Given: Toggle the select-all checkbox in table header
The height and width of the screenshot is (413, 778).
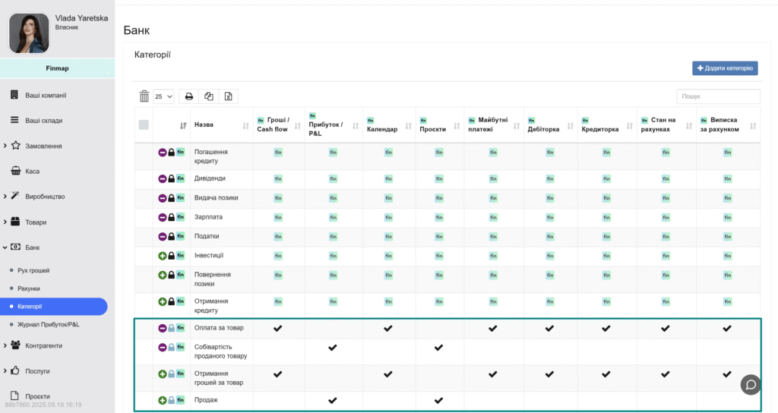Looking at the screenshot, I should click(x=144, y=125).
